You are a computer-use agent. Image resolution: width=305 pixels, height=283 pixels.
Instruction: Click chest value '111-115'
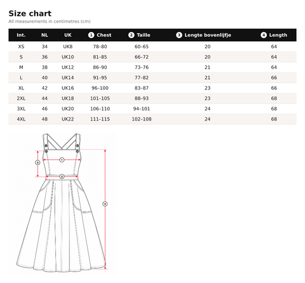100,119
